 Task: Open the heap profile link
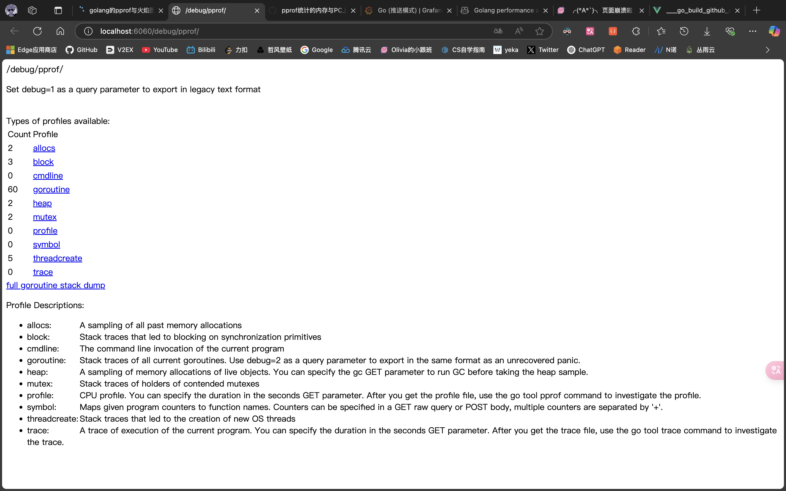(42, 203)
